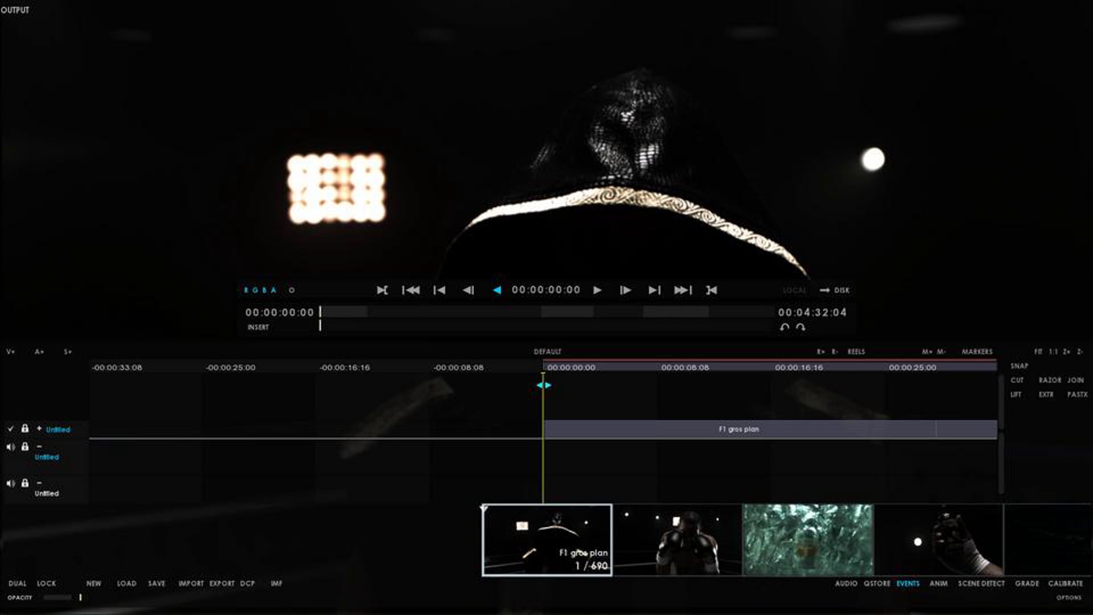Image resolution: width=1093 pixels, height=615 pixels.
Task: Adjust the OPACITY slider
Action: click(80, 597)
